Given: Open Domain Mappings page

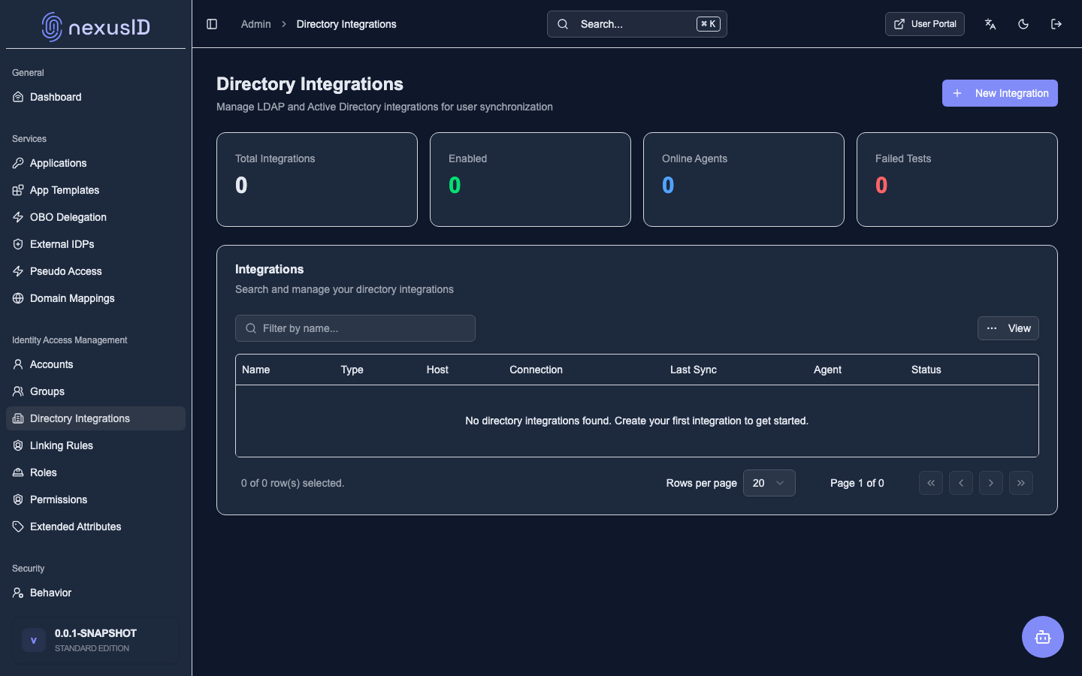Looking at the screenshot, I should tap(95, 298).
